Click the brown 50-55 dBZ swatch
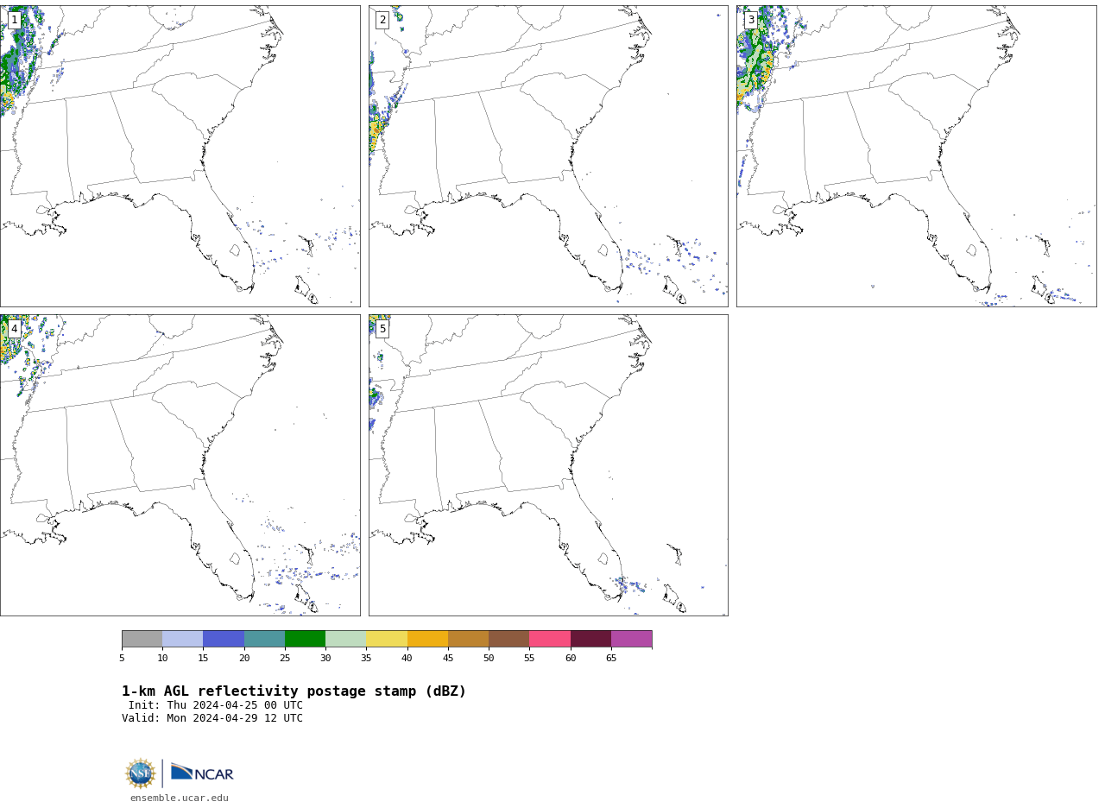 509,639
